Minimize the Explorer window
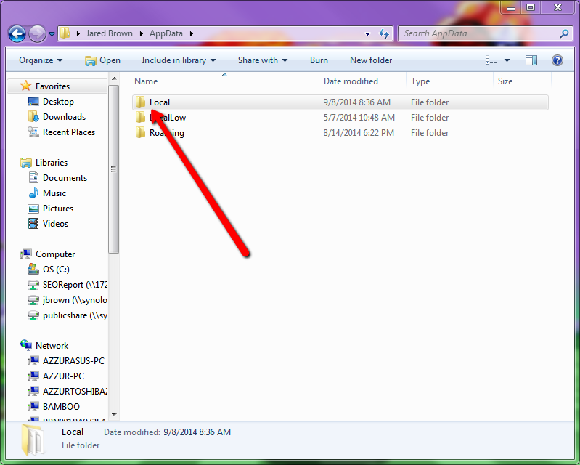Image resolution: width=580 pixels, height=465 pixels. [511, 7]
